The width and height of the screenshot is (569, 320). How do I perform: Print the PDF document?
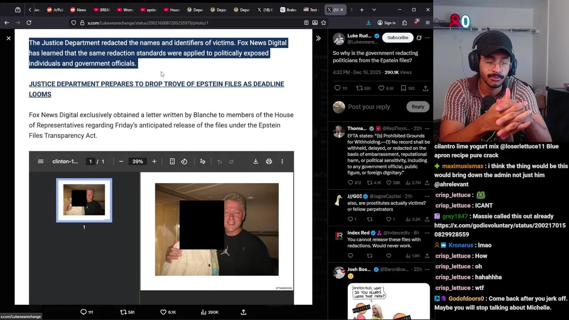269,161
